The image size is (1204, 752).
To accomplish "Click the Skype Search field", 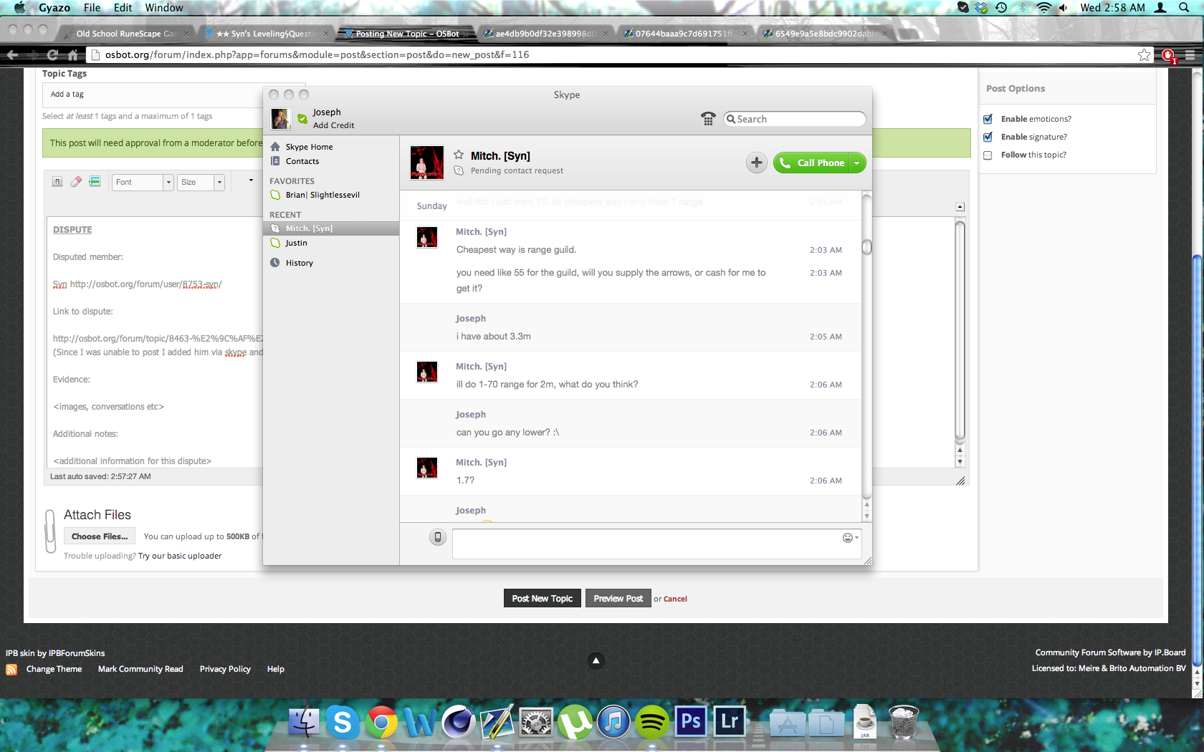I will click(795, 119).
